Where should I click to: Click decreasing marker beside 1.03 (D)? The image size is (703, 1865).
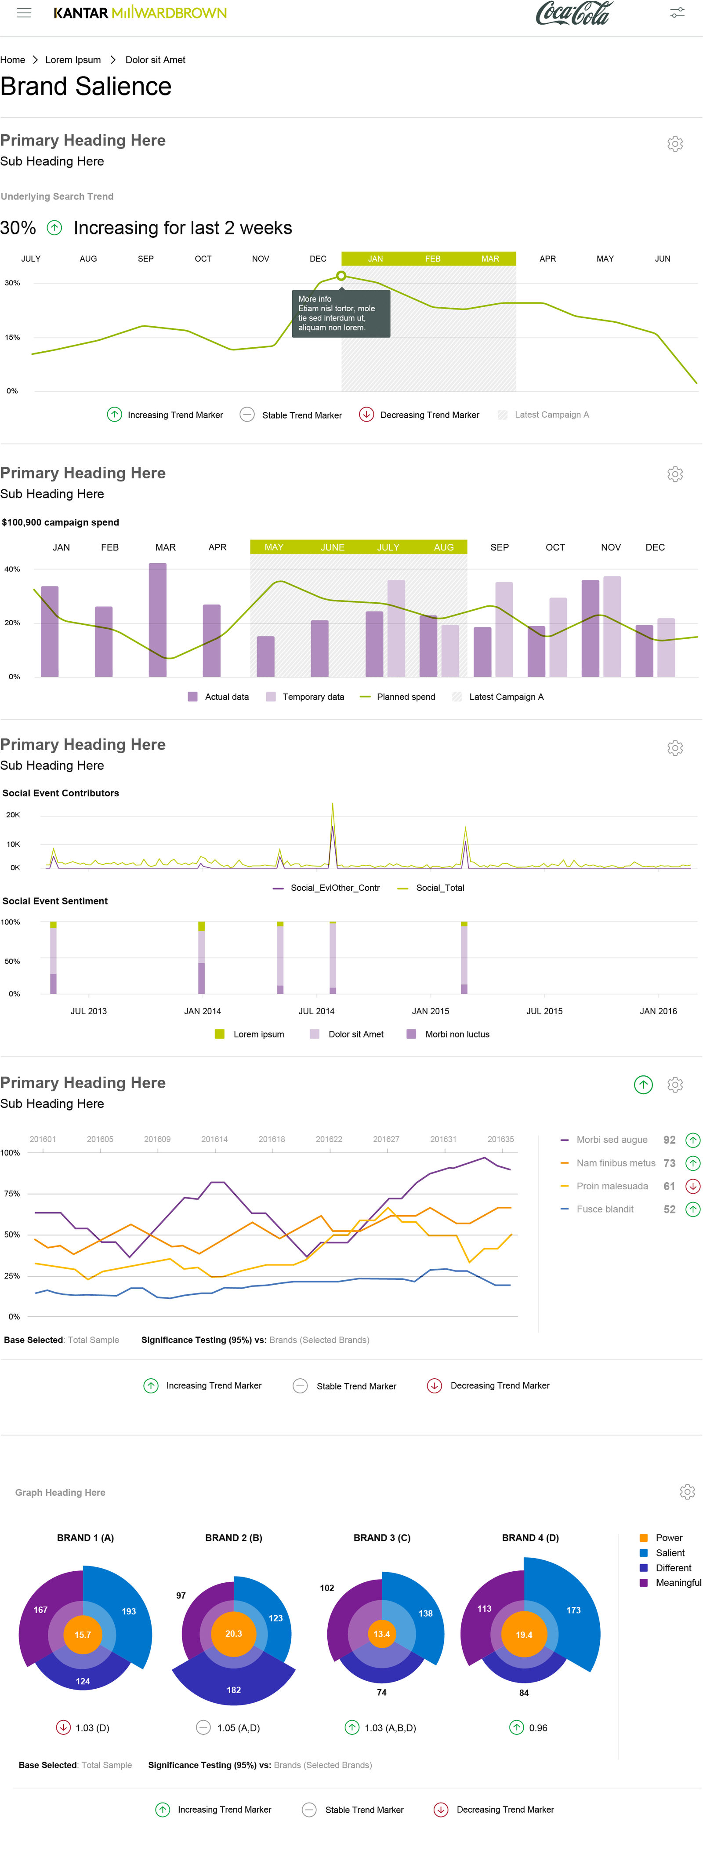tap(64, 1727)
